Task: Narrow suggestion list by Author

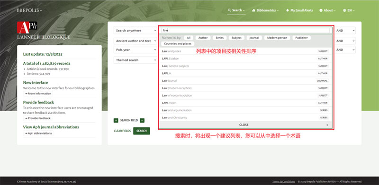Action: pos(203,38)
